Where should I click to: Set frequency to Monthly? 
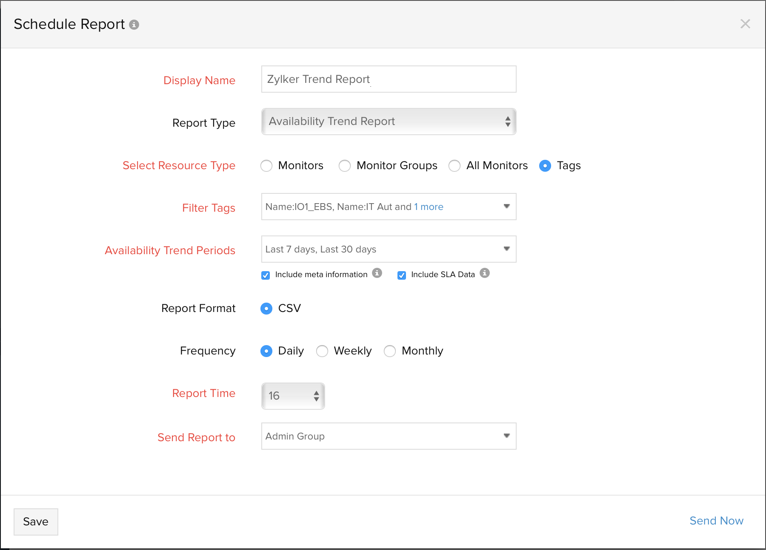click(x=390, y=351)
